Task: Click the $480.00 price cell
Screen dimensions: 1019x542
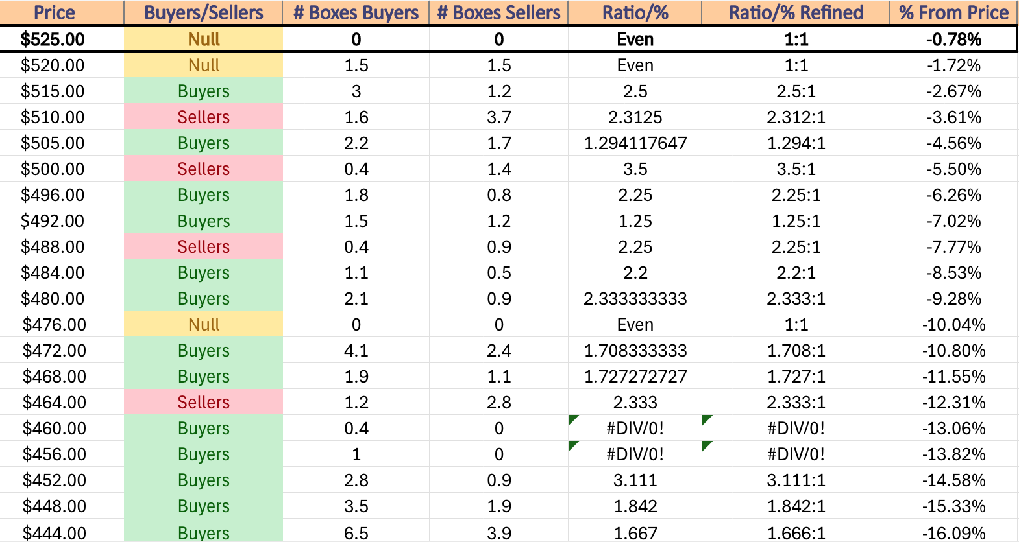Action: pos(62,298)
